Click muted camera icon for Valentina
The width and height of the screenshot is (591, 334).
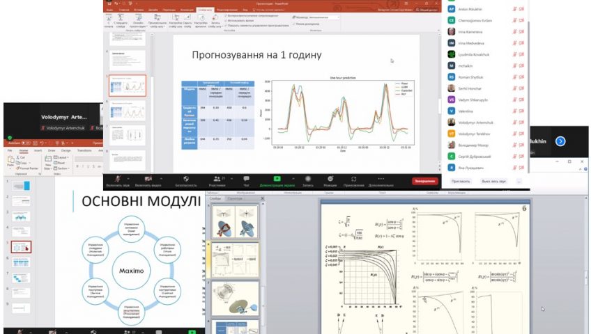point(521,111)
